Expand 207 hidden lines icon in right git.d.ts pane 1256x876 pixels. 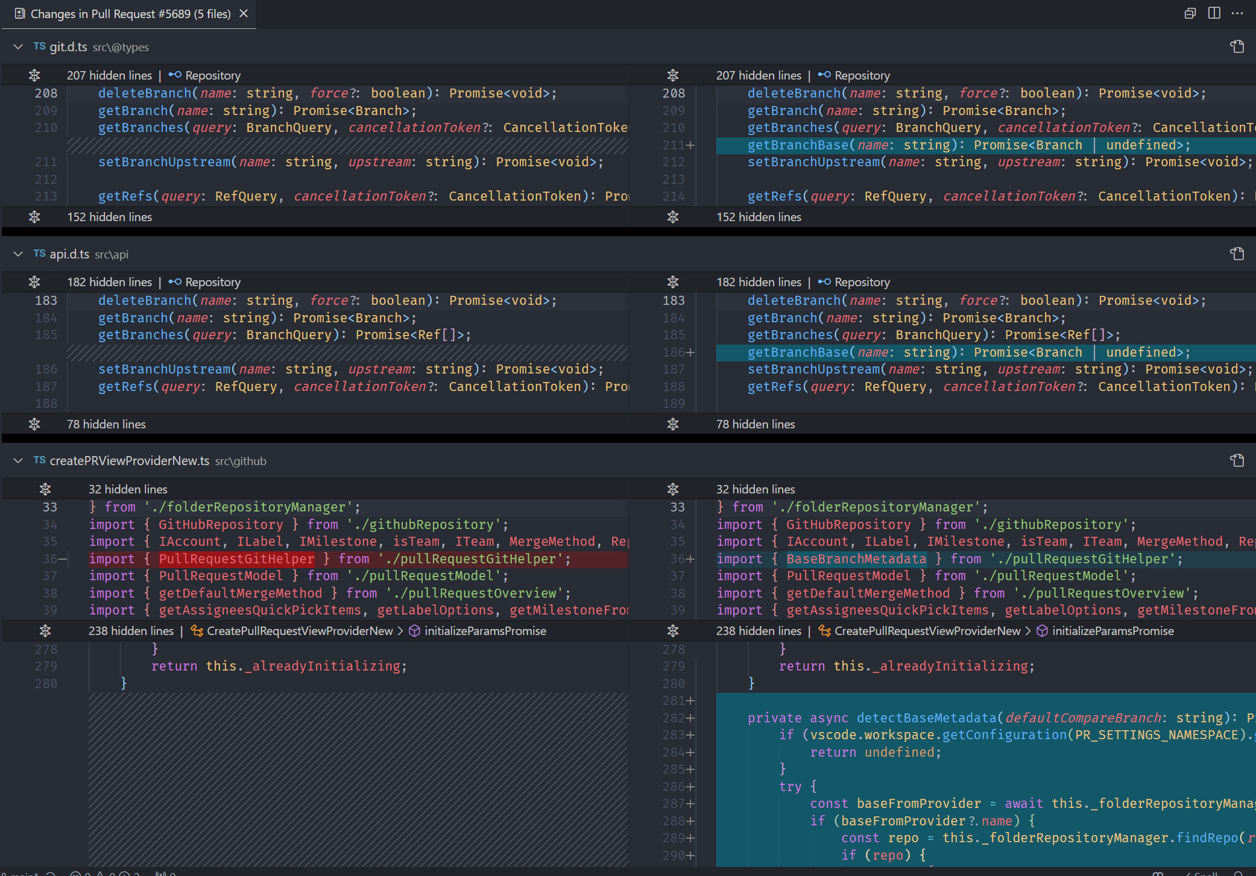[x=673, y=75]
